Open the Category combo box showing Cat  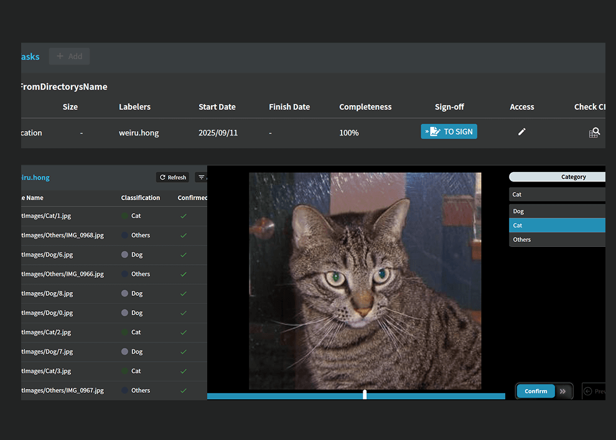point(556,195)
